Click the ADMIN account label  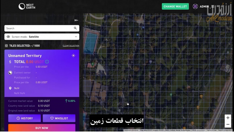coord(204,6)
